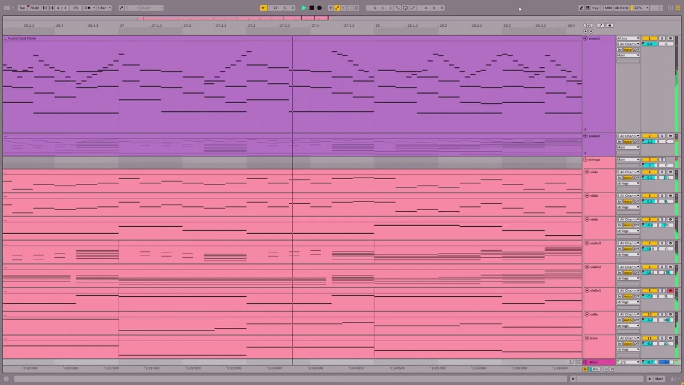Open the Major scale dropdown
This screenshot has height=385, width=684.
pos(152,7)
